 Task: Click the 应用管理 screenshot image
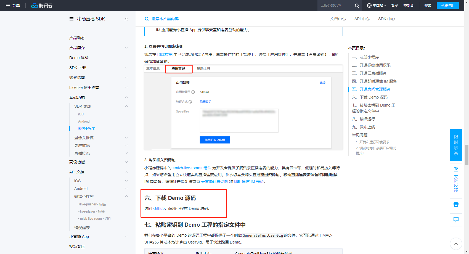coord(243,107)
